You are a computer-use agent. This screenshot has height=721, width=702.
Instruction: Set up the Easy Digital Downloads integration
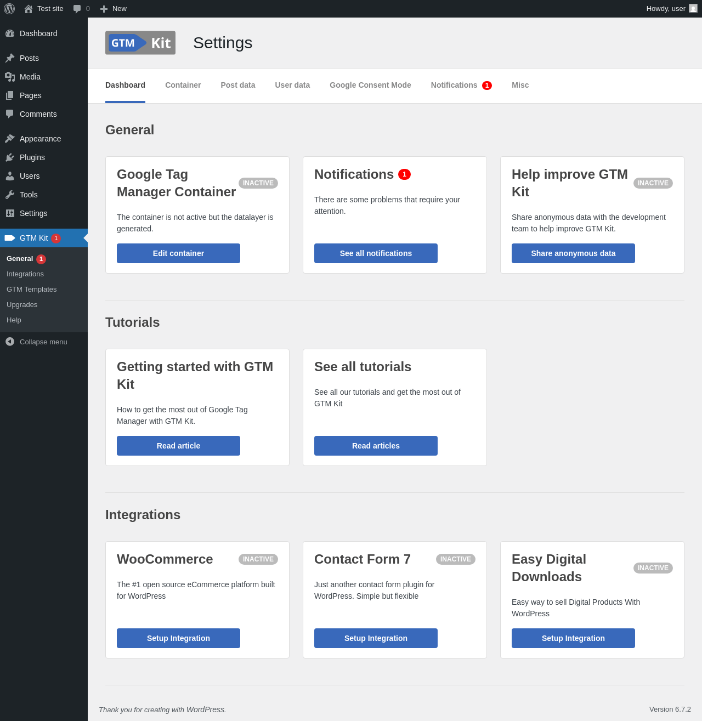pyautogui.click(x=573, y=638)
